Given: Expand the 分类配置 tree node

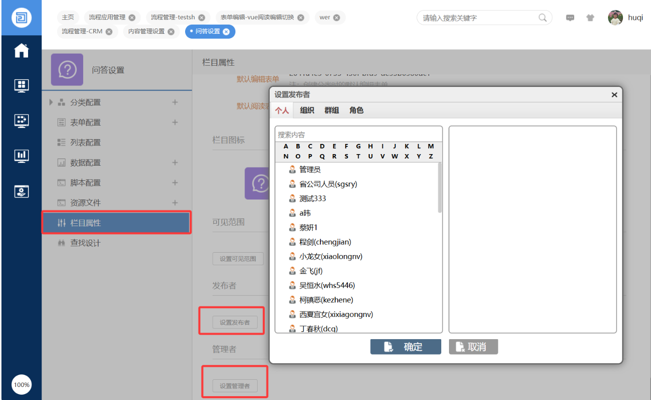Looking at the screenshot, I should click(x=51, y=102).
